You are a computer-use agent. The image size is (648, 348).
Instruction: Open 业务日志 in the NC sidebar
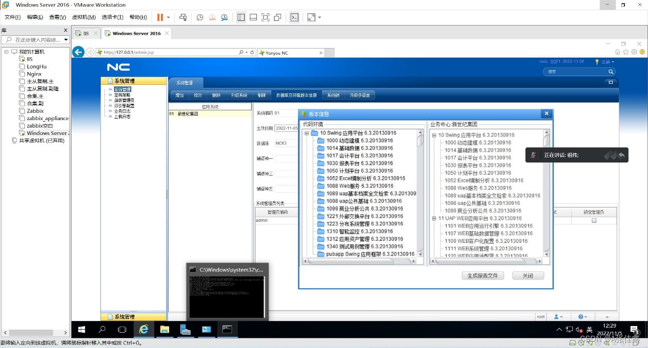[122, 111]
